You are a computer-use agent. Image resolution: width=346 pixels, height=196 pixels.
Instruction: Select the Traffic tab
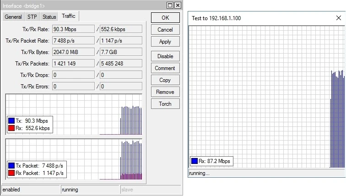pos(69,16)
